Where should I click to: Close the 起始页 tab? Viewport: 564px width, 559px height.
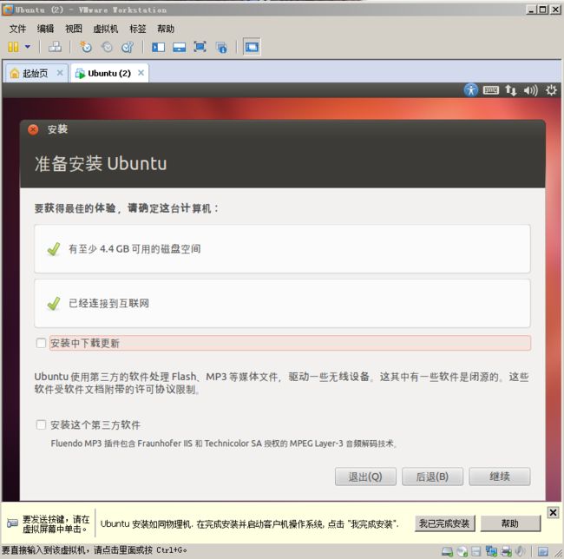(60, 73)
